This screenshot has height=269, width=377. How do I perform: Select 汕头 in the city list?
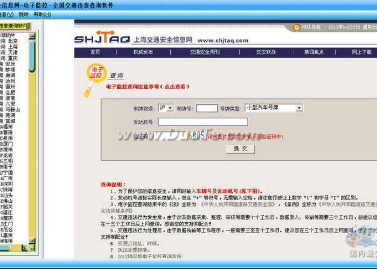pyautogui.click(x=7, y=195)
